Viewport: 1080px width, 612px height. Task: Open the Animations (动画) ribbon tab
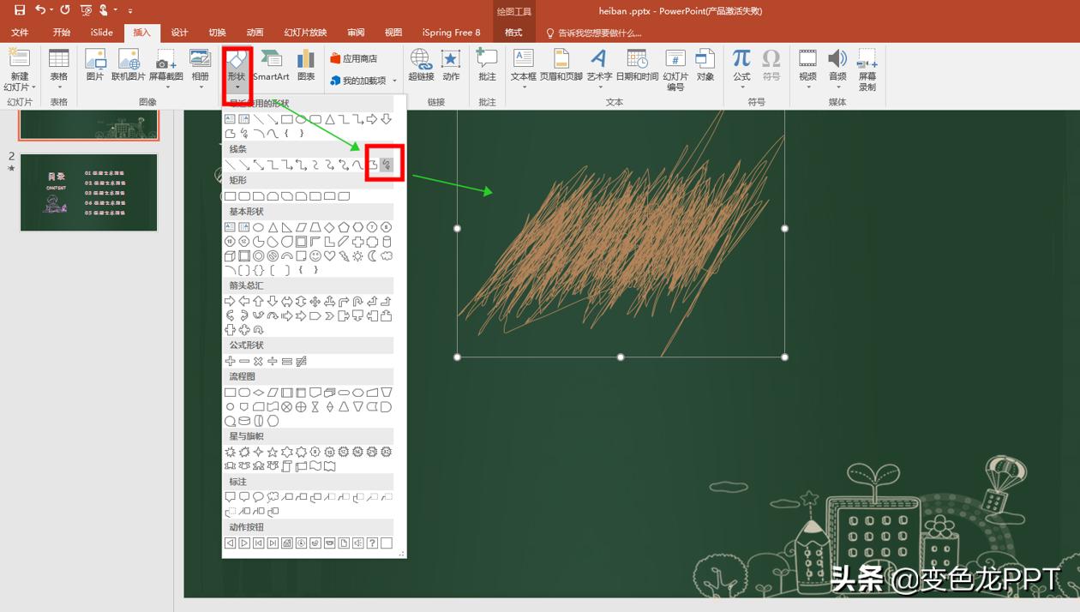click(255, 33)
